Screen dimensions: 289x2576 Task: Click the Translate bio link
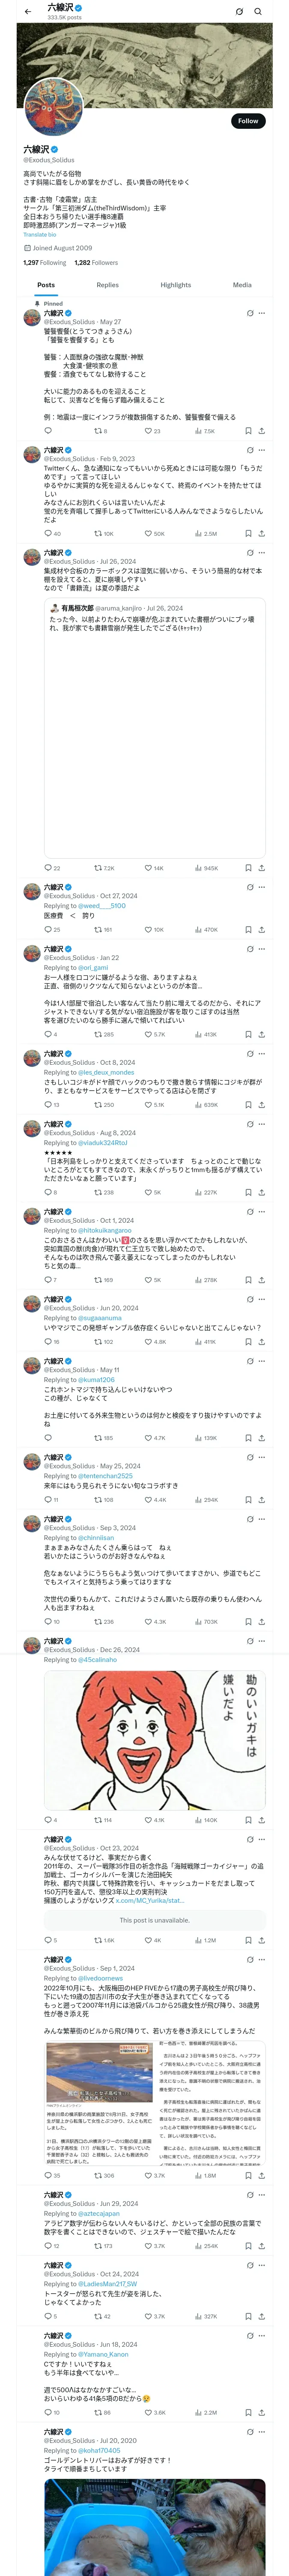coord(40,235)
